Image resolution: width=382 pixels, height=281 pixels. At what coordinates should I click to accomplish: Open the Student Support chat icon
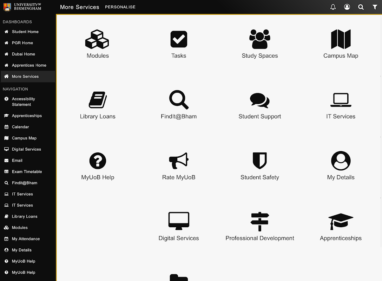[x=260, y=100]
